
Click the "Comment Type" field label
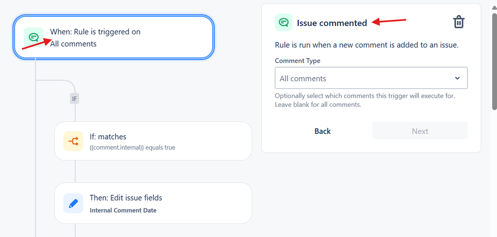(297, 61)
